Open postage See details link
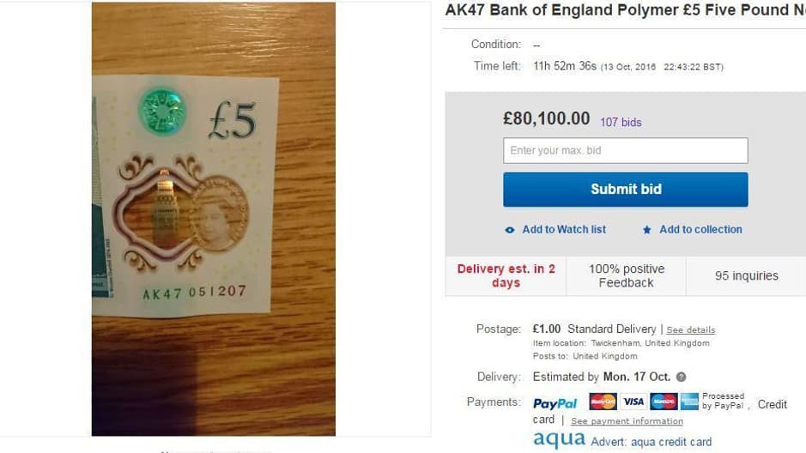Screen dimensions: 806x453 click(690, 330)
